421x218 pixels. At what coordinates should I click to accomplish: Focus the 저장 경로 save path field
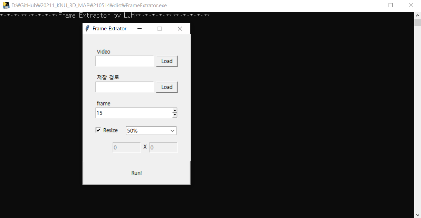coord(125,87)
